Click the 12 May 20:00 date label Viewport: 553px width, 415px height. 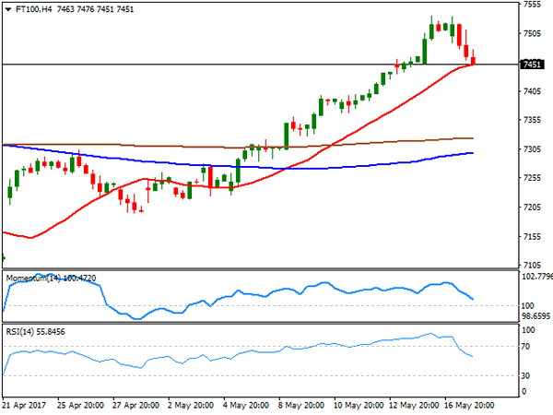[x=414, y=405]
